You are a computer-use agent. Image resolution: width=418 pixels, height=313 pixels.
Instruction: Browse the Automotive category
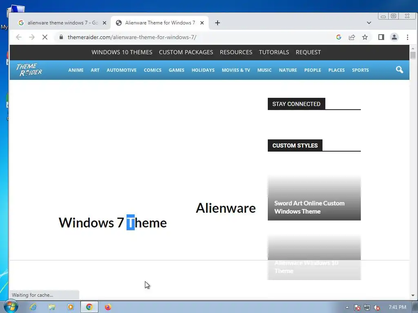(122, 70)
